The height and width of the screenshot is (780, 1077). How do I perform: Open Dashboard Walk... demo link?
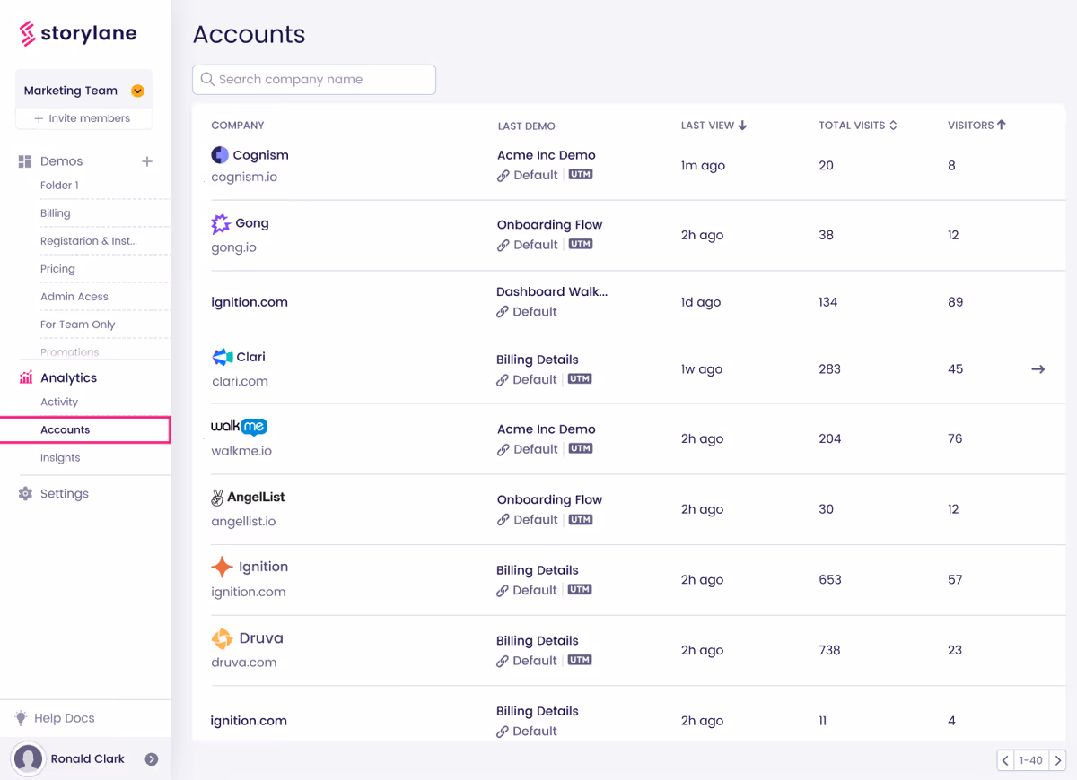click(x=552, y=292)
